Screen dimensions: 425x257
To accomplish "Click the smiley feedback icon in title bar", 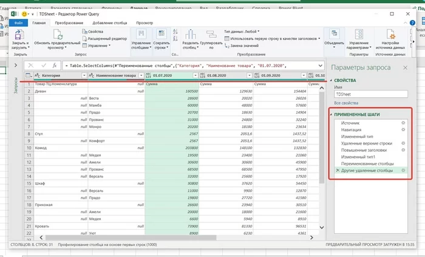I will pos(24,14).
